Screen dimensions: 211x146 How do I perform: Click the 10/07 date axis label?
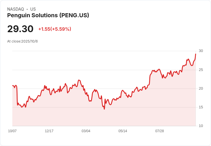tap(12, 131)
